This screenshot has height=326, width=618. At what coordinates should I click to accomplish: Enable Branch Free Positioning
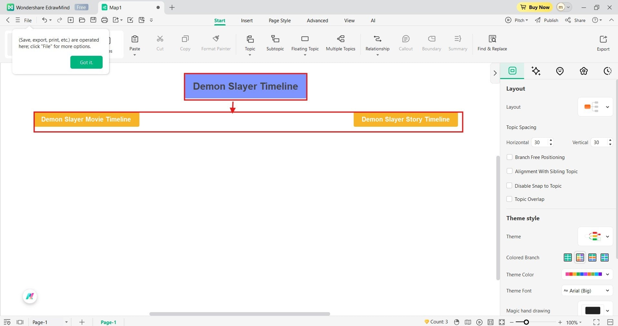point(510,157)
